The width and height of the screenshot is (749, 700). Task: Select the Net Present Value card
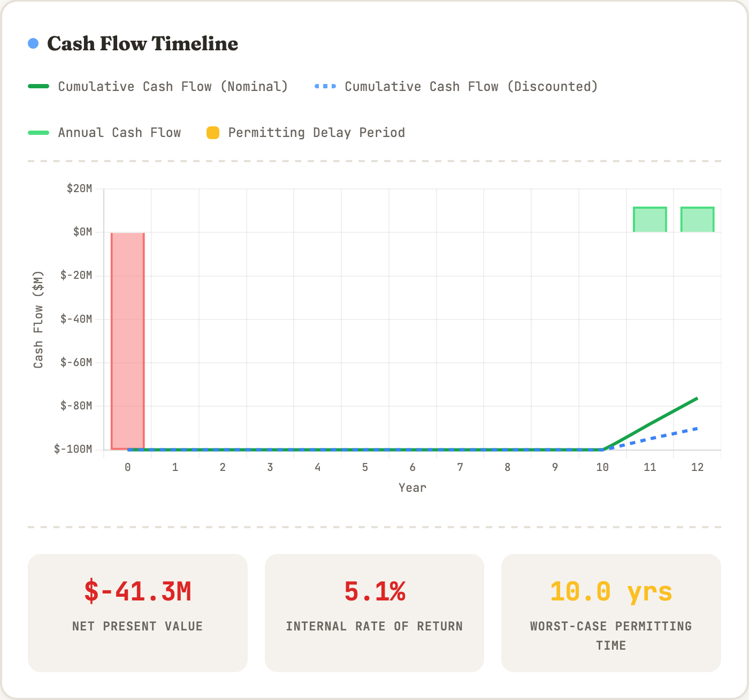pos(137,613)
